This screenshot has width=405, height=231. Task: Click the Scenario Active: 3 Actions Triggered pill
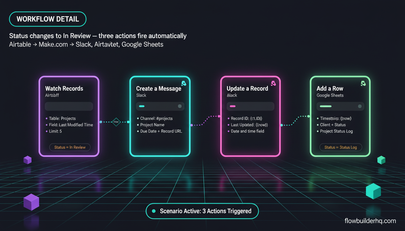pyautogui.click(x=202, y=211)
